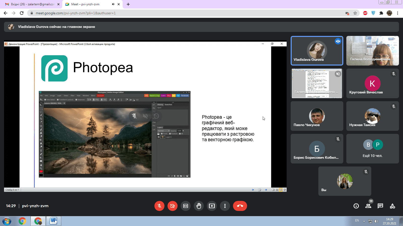Open blocked camera permission icon in address bar

pos(347,13)
